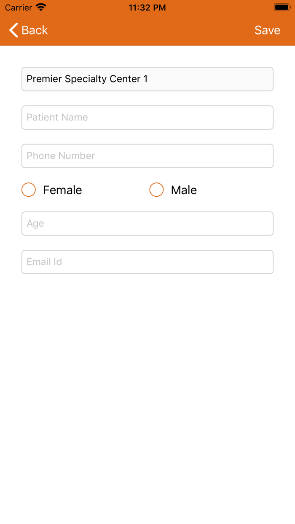Tap the back chevron arrow icon
The height and width of the screenshot is (524, 295).
click(13, 30)
